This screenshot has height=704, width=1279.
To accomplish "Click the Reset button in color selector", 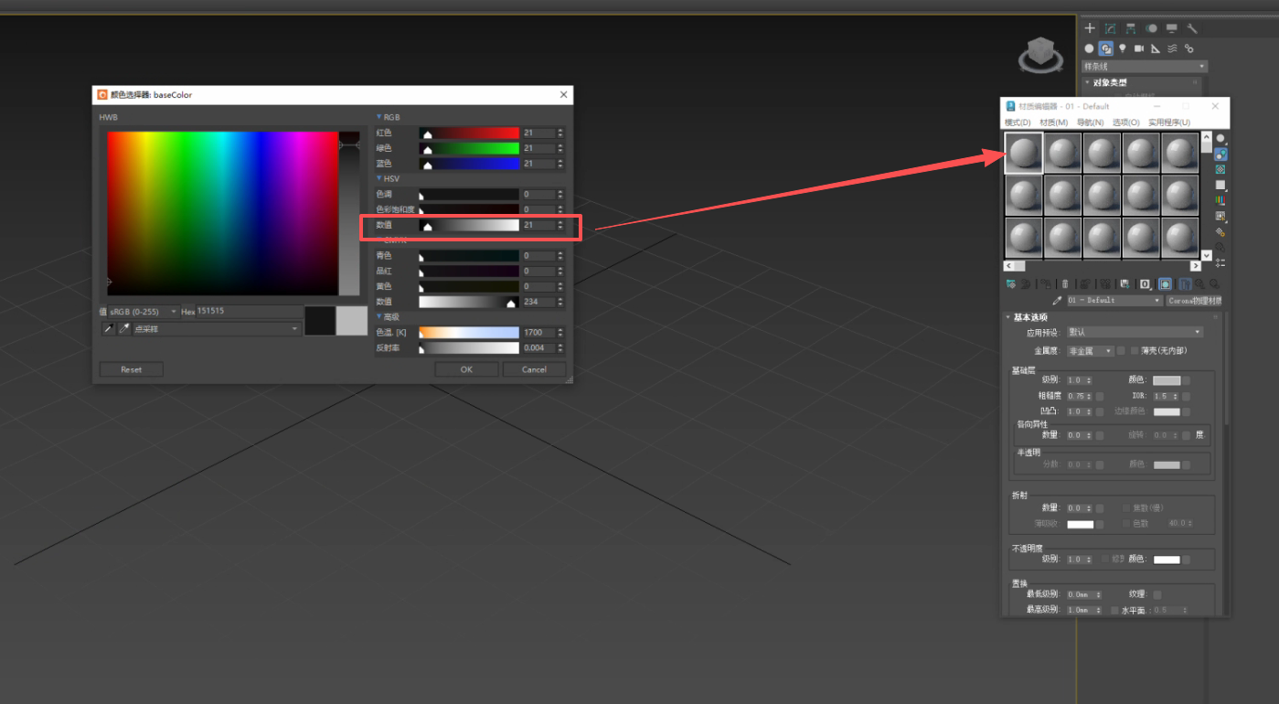I will click(132, 369).
